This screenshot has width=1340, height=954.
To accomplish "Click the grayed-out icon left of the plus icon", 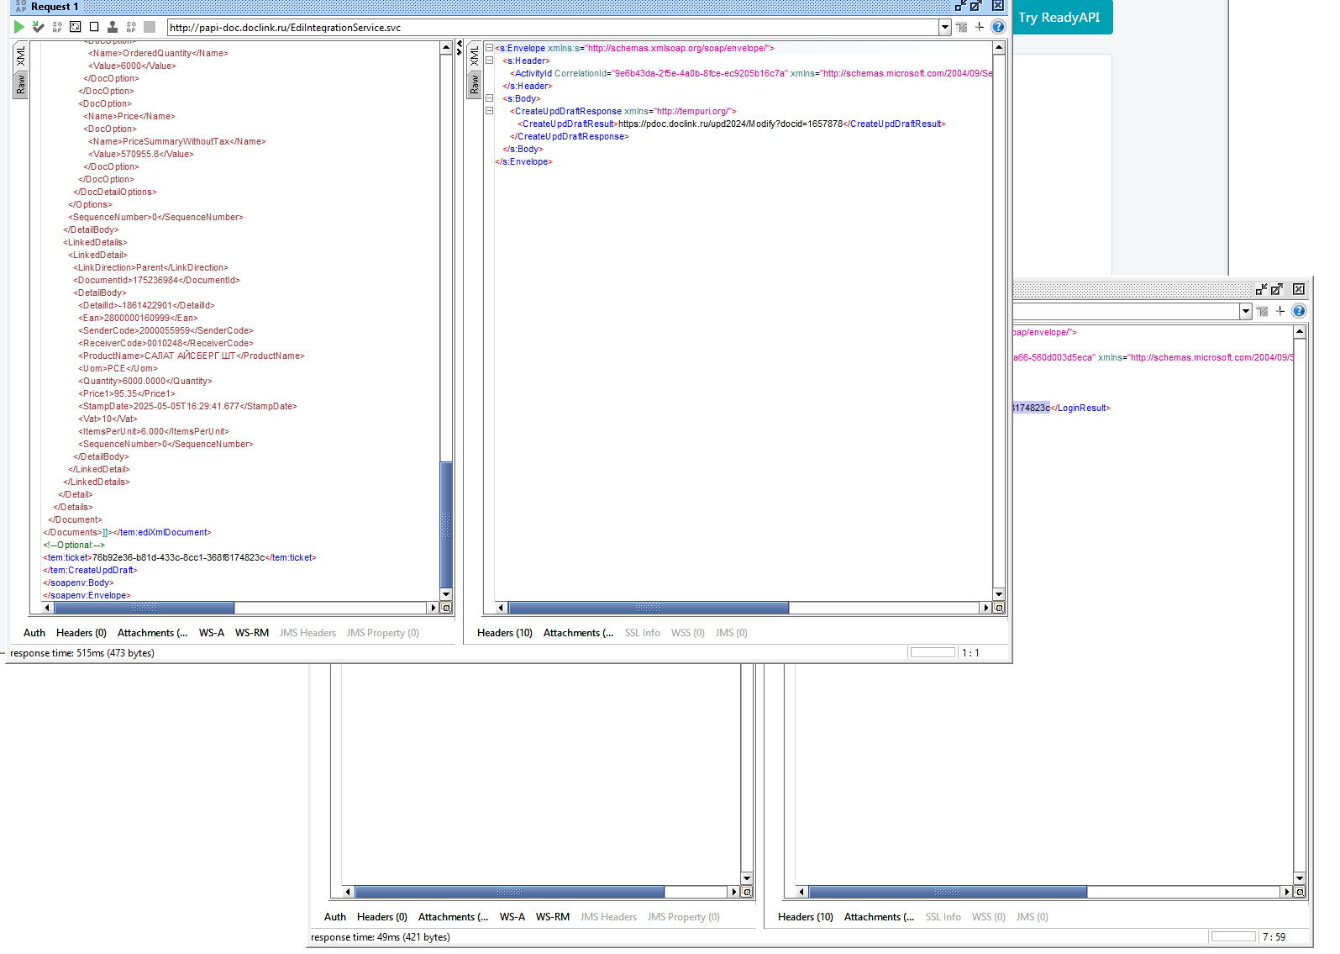I will point(961,27).
